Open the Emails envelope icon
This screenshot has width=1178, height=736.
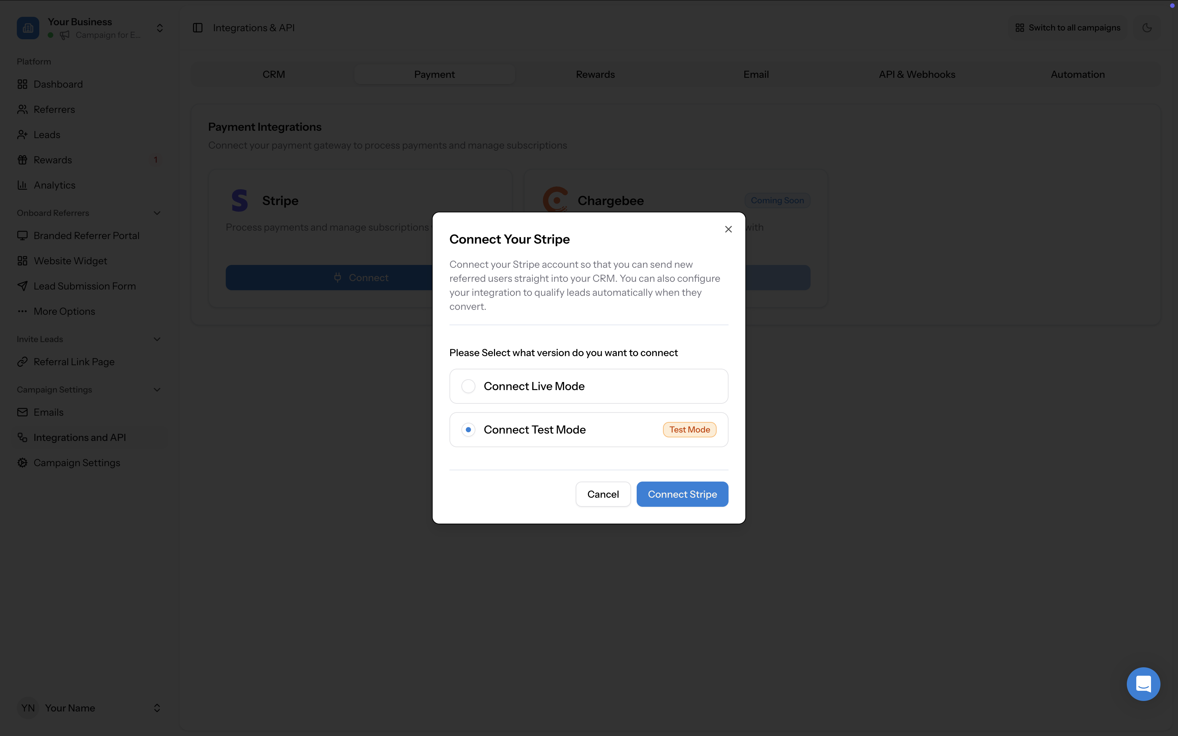coord(22,412)
